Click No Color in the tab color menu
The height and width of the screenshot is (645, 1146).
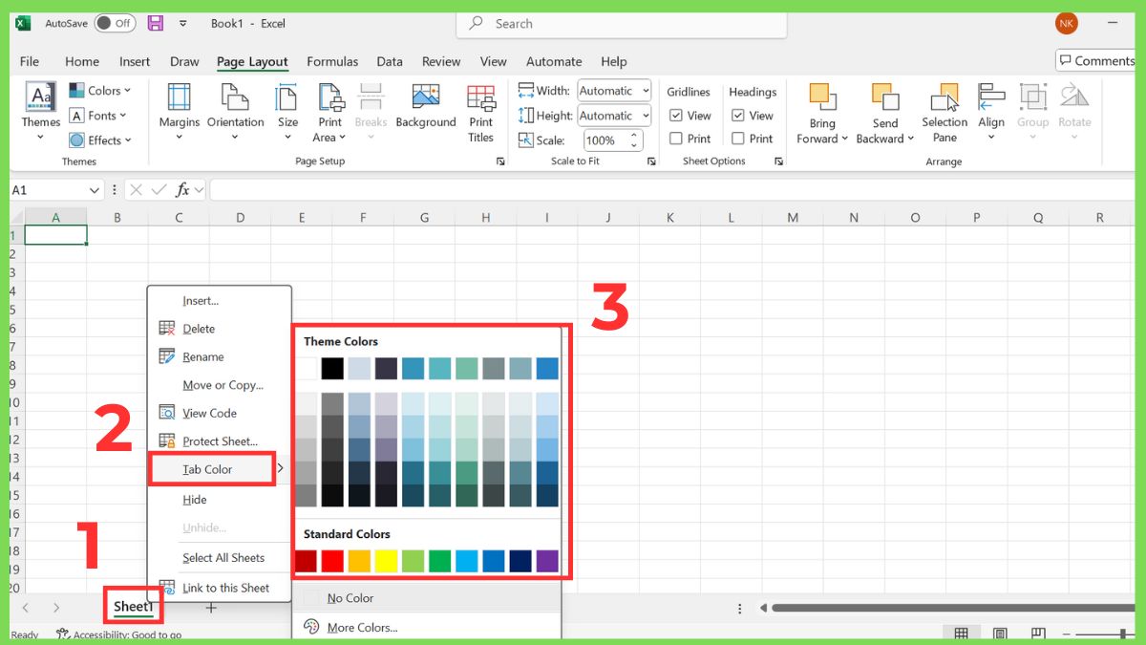(348, 597)
